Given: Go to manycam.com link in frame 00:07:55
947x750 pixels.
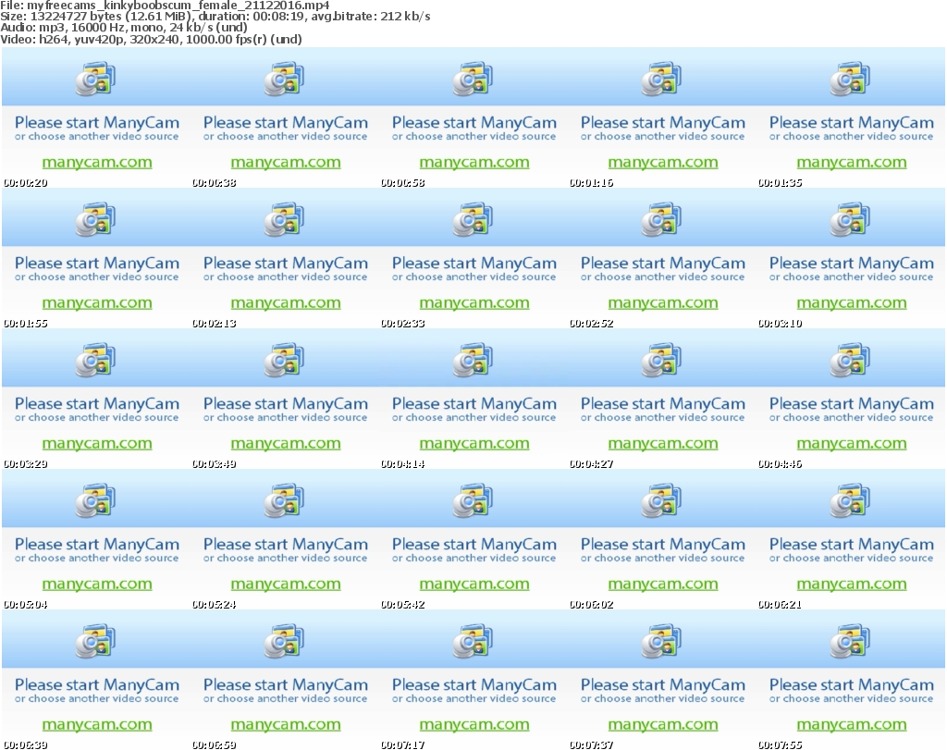Looking at the screenshot, I should pyautogui.click(x=852, y=725).
